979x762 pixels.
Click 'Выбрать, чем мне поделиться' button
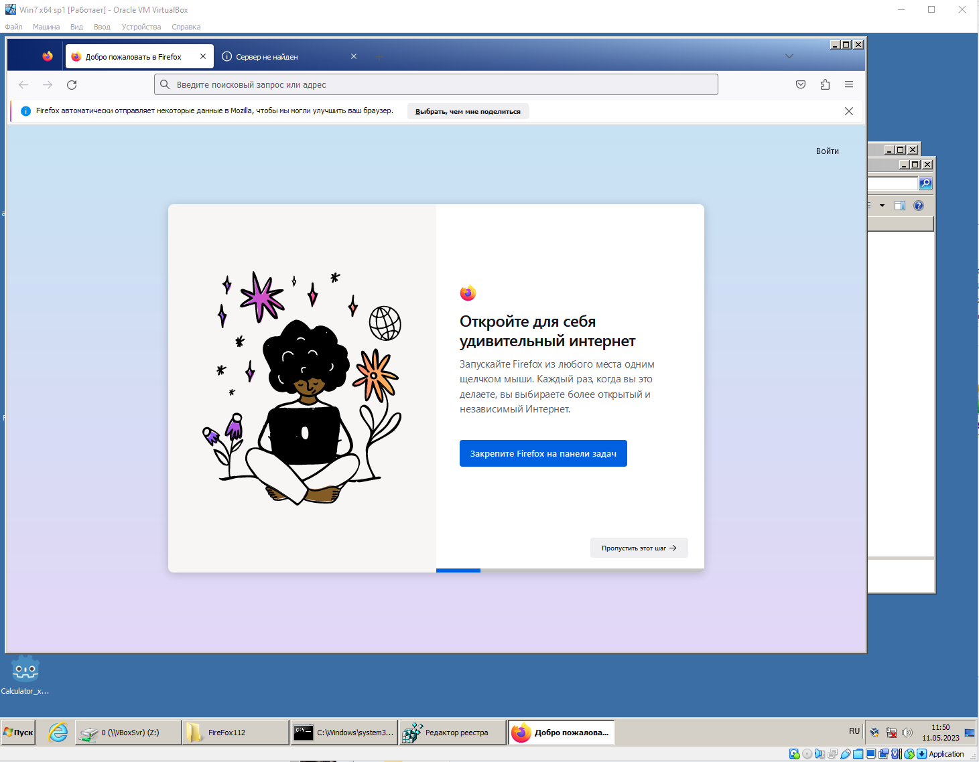tap(468, 111)
